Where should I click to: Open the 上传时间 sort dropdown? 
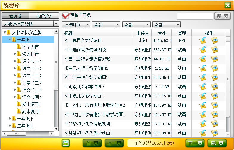(76, 25)
